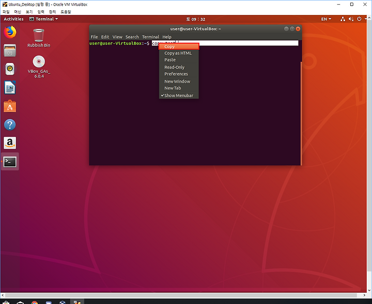This screenshot has height=304, width=372.
Task: Open VirtualBox 머신 menu
Action: [18, 11]
